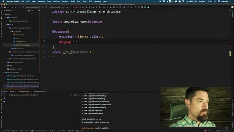Open the Entry class in the project tree
234x132 pixels.
coord(16,38)
